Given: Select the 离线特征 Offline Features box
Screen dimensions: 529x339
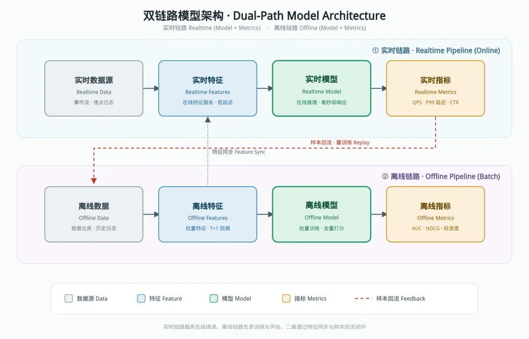Looking at the screenshot, I should [208, 214].
